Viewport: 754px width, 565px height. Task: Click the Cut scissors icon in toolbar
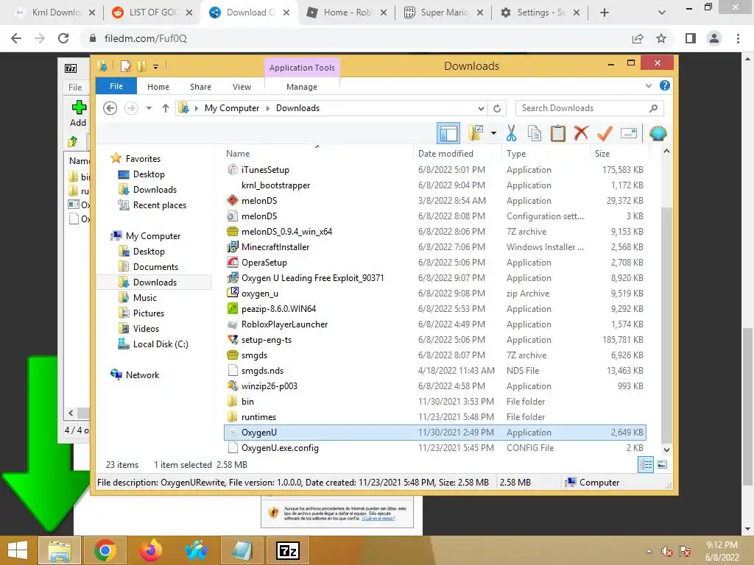(x=511, y=133)
